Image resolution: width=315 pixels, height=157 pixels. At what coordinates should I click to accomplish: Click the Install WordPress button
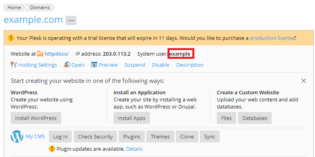[x=36, y=118]
